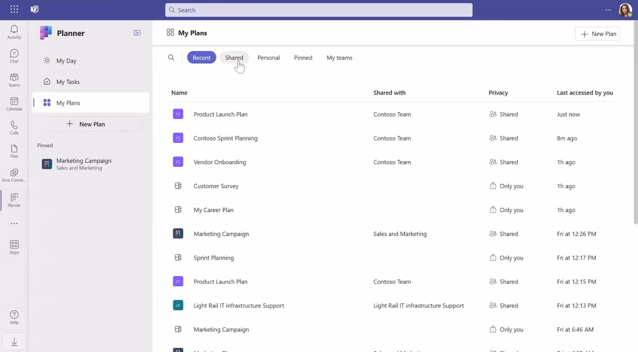The image size is (638, 352).
Task: Click the Microsoft Teams logo icon
Action: [35, 10]
